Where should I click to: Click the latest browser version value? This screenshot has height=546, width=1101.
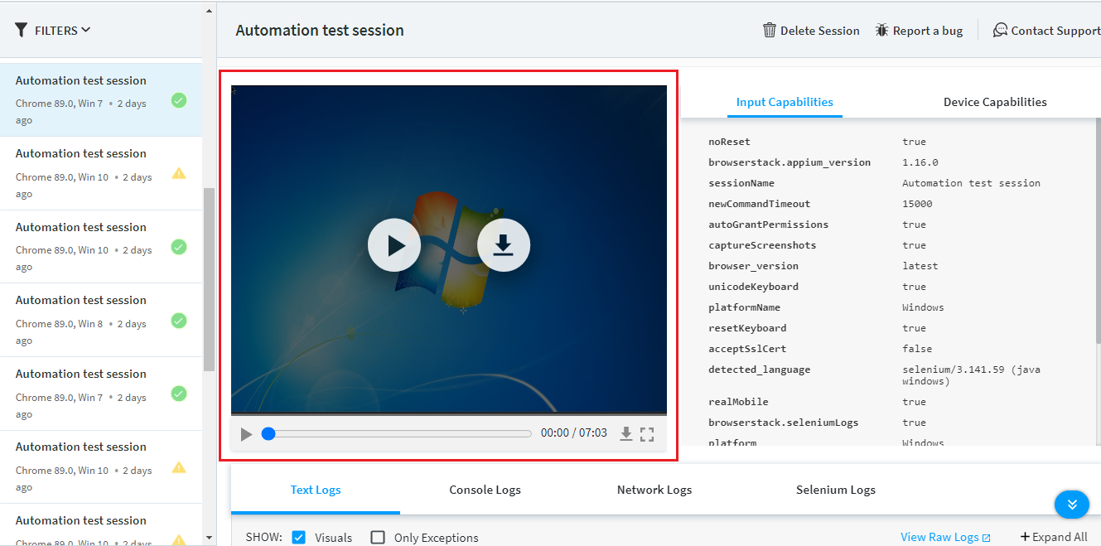tap(920, 266)
